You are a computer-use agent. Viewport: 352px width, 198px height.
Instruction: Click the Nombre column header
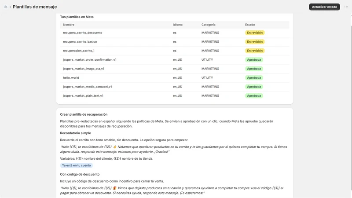point(69,25)
